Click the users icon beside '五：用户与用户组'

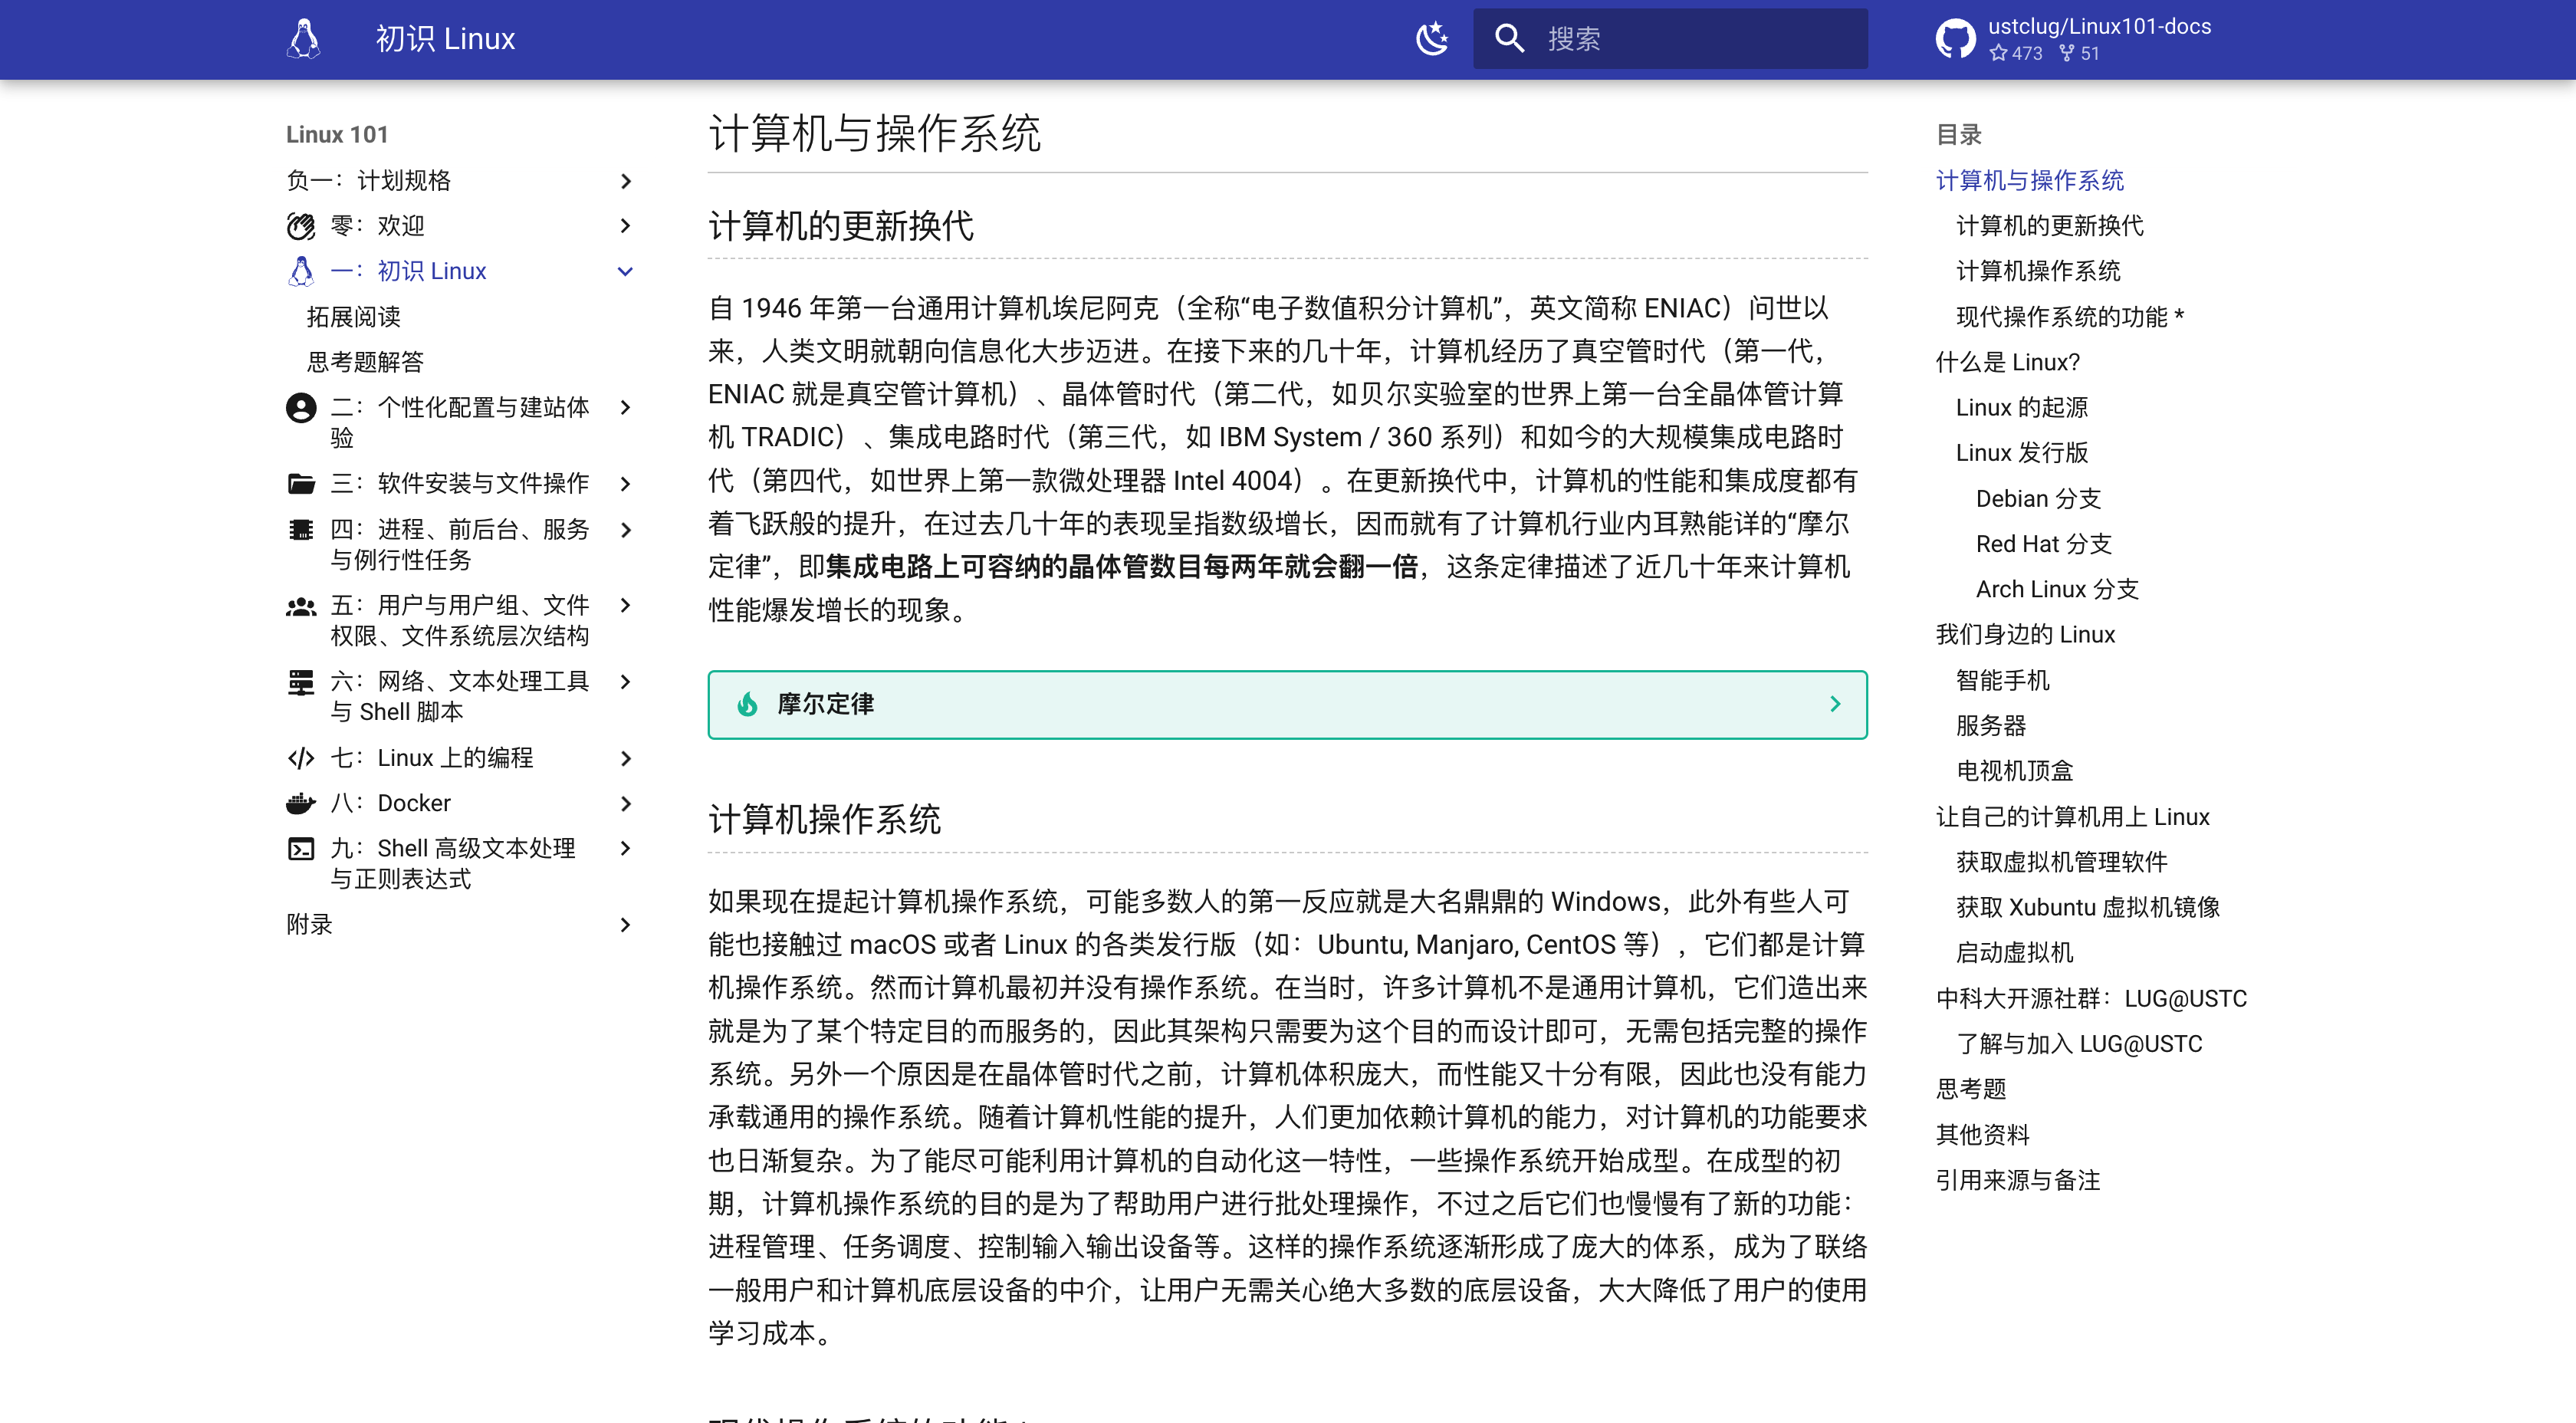click(x=300, y=605)
